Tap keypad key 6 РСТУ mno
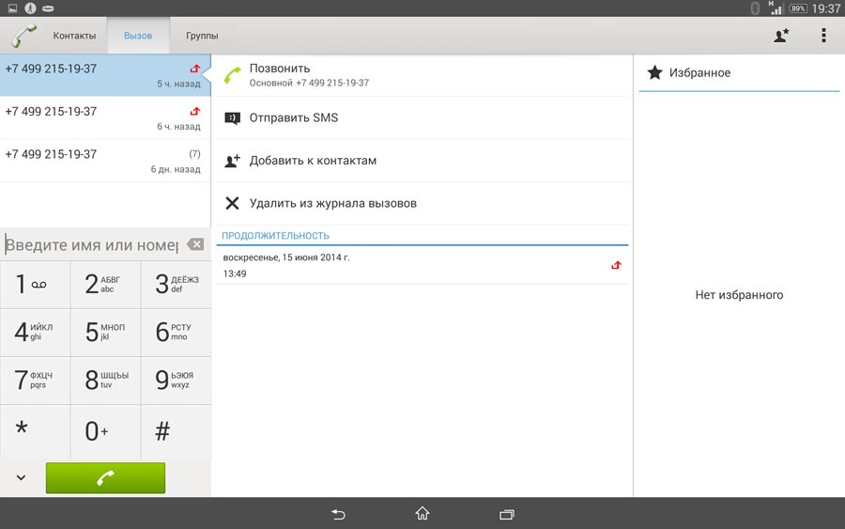Screen dimensions: 845x529 176,333
